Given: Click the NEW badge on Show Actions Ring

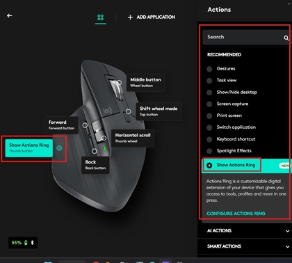Looking at the screenshot, I should (285, 166).
